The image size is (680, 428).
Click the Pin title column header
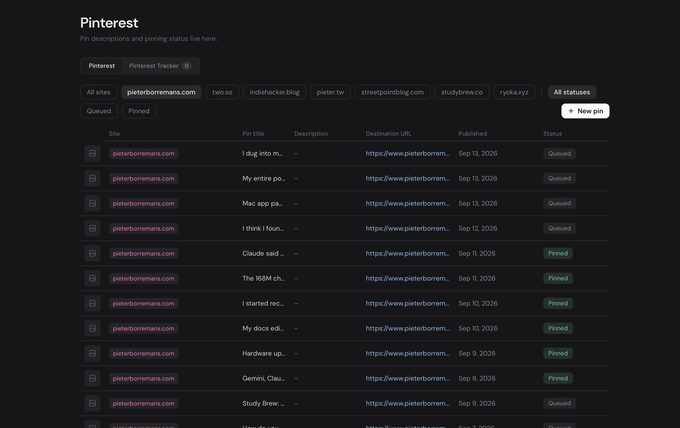click(253, 134)
